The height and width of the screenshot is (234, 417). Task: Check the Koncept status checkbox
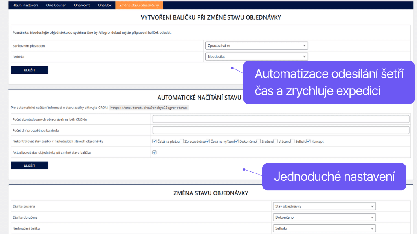pyautogui.click(x=308, y=141)
